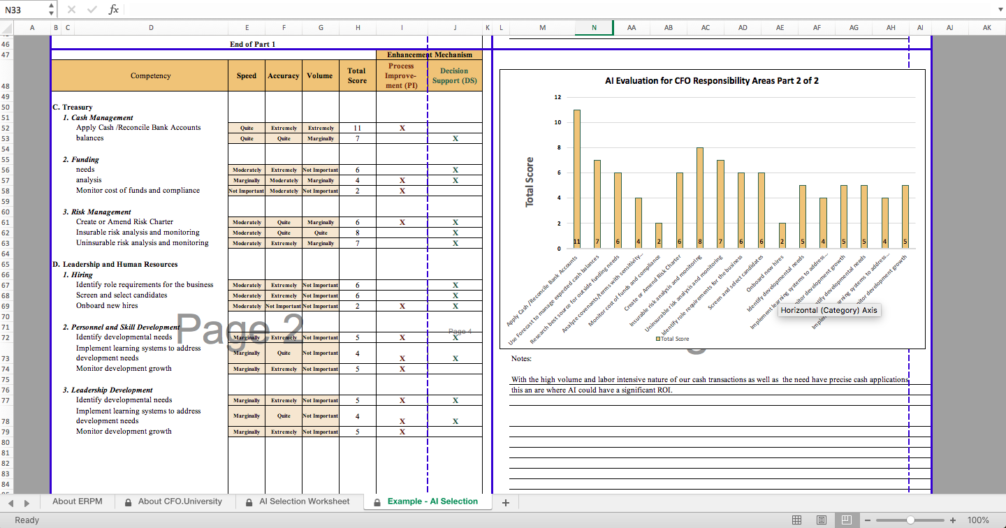
Task: Select column N header
Action: (594, 27)
